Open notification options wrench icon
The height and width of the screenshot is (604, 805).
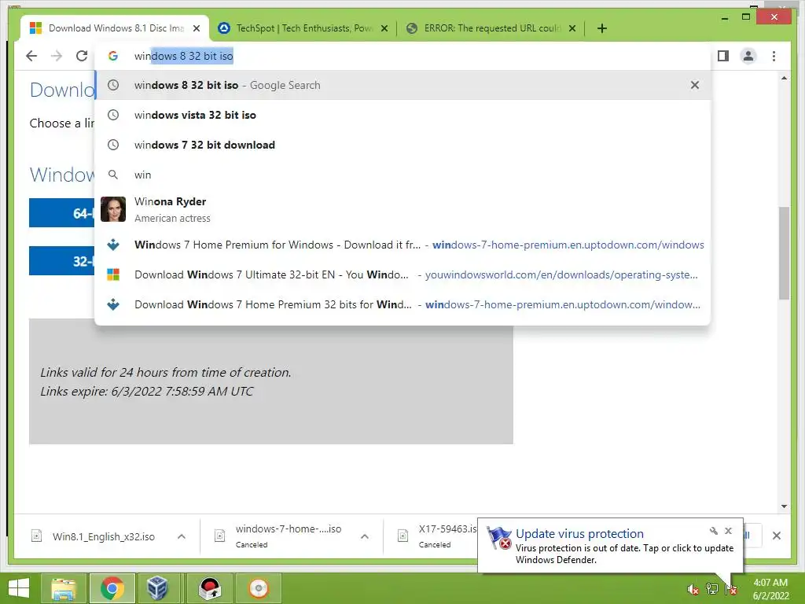714,531
